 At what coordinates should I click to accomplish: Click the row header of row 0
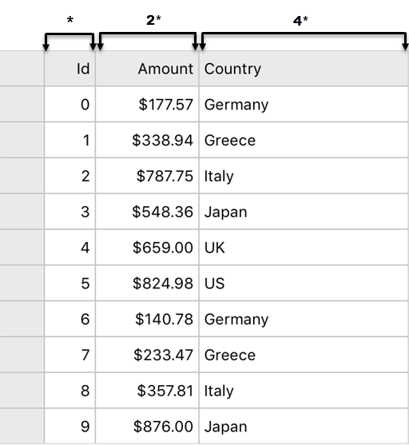click(22, 104)
